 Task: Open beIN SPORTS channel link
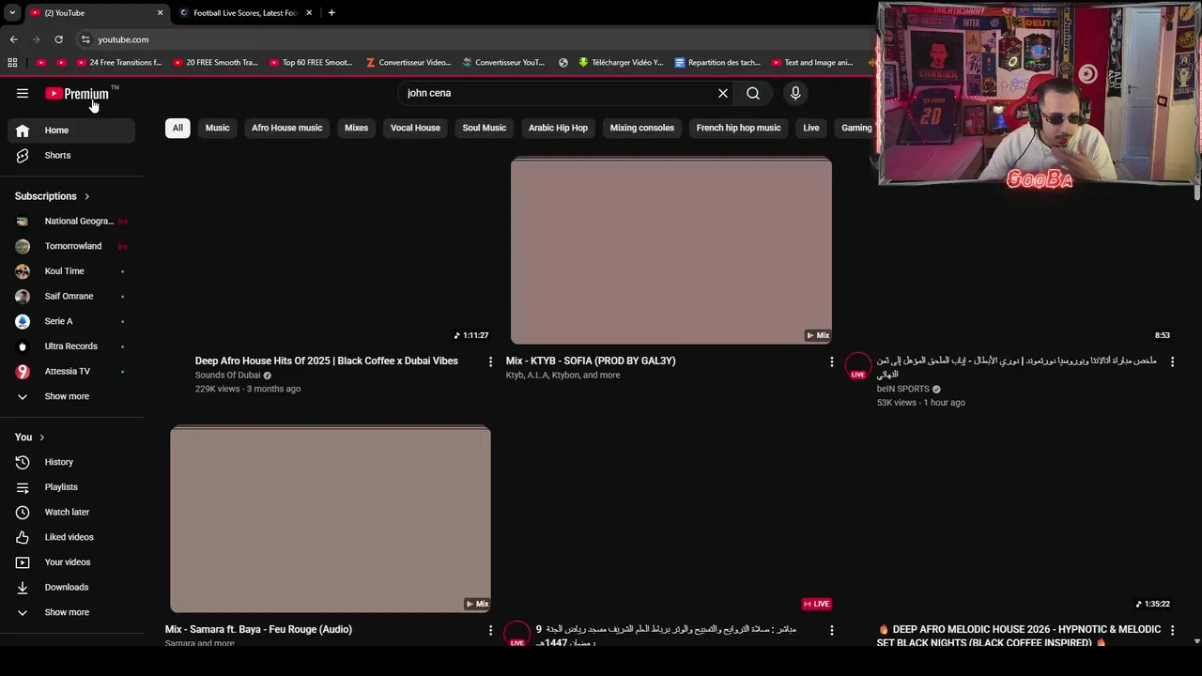pos(902,389)
